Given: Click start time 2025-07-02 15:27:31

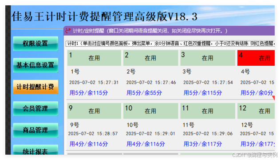Looking at the screenshot, I should tap(94, 82).
